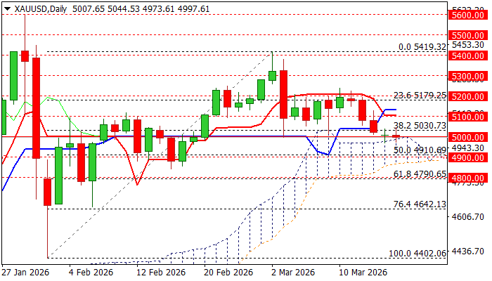The width and height of the screenshot is (492, 281).
Task: Select the 5500.00 red price label
Action: (x=469, y=34)
